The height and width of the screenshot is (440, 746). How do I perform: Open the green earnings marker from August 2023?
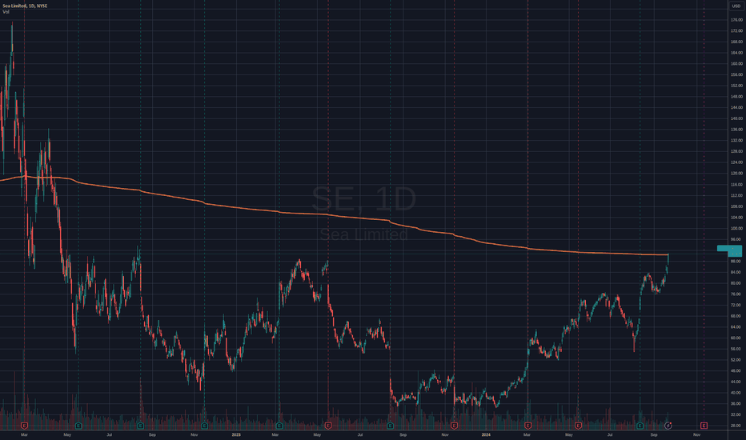tap(390, 426)
